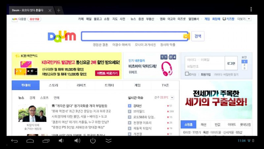Expand the 전주 weather dropdown arrow
This screenshot has height=149, width=264.
172,97
